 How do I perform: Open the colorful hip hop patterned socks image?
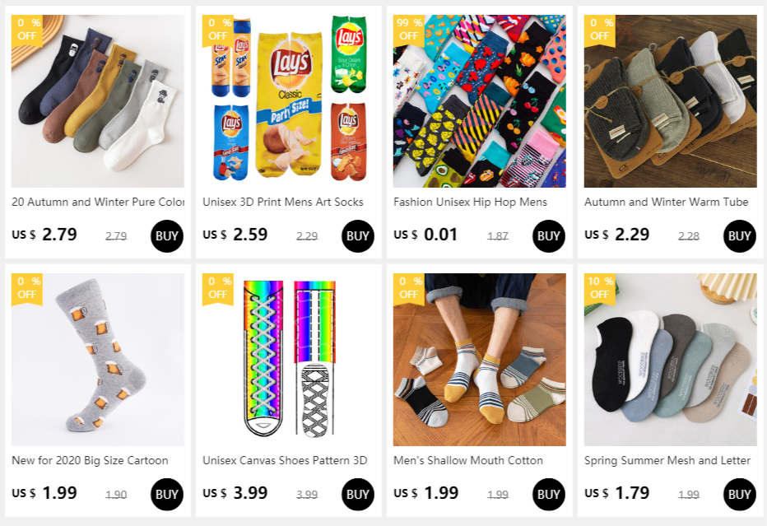point(479,100)
